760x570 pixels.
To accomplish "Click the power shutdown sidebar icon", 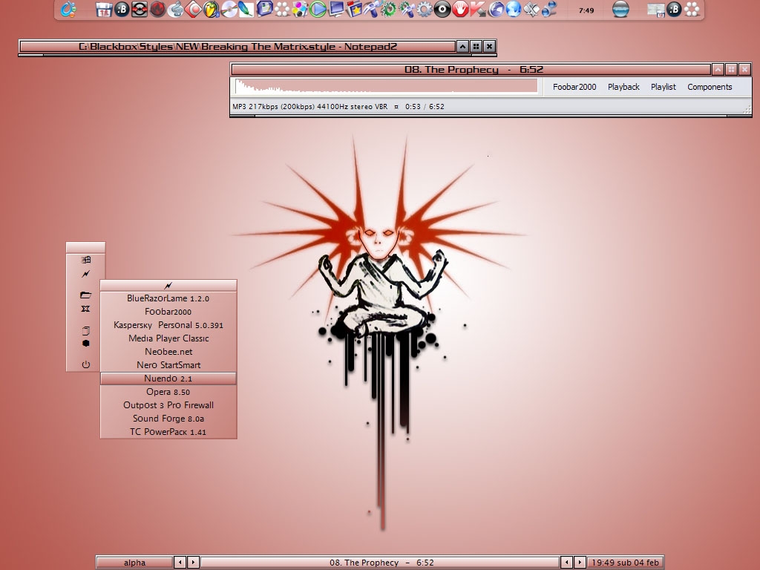I will pyautogui.click(x=86, y=364).
